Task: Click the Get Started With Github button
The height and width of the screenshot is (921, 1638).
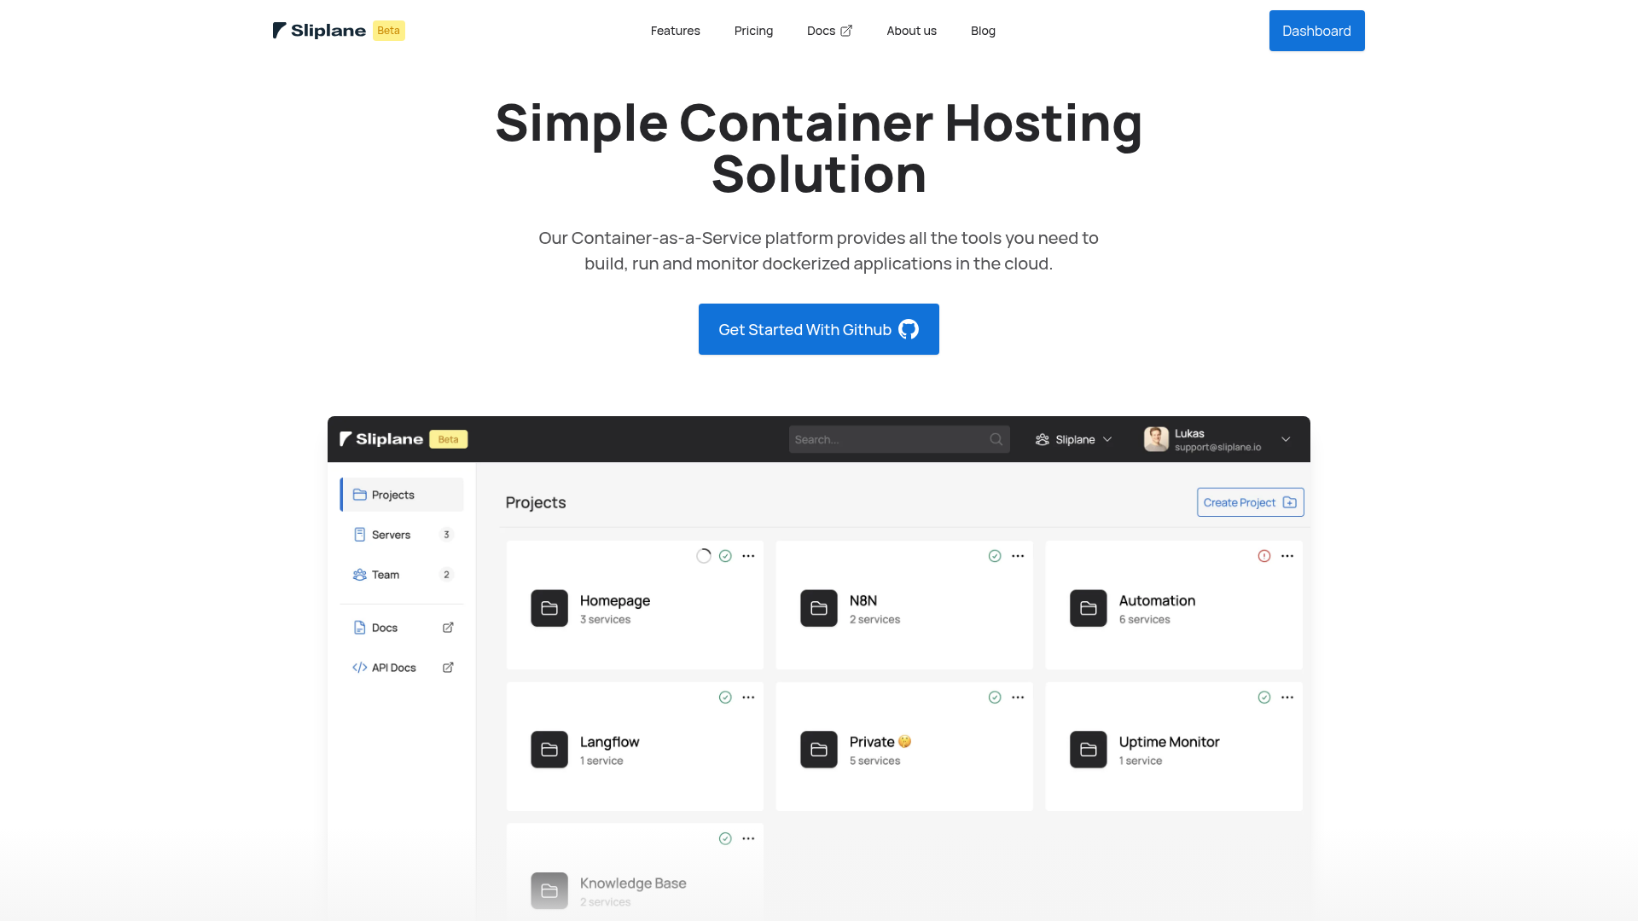Action: coord(818,329)
